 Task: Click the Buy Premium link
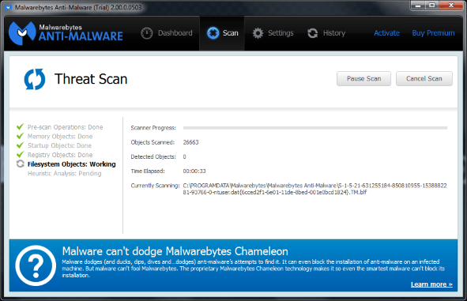(x=433, y=33)
